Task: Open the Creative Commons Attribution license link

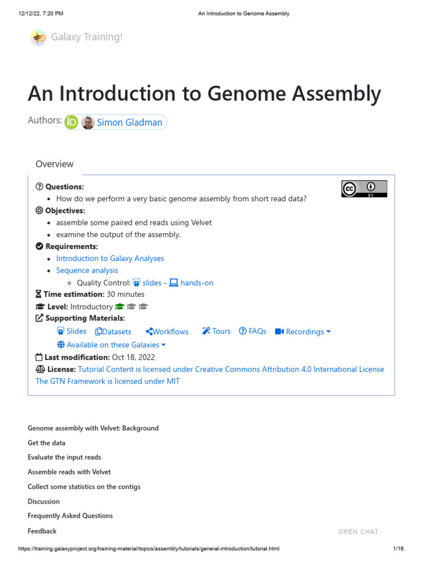Action: click(x=231, y=369)
